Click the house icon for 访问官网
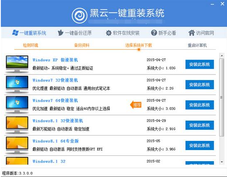The height and width of the screenshot is (177, 227). 191,33
